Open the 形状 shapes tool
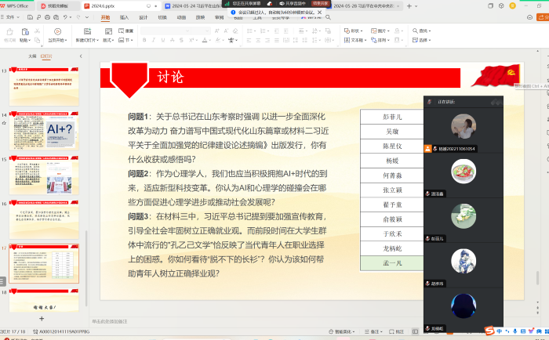 (x=355, y=31)
